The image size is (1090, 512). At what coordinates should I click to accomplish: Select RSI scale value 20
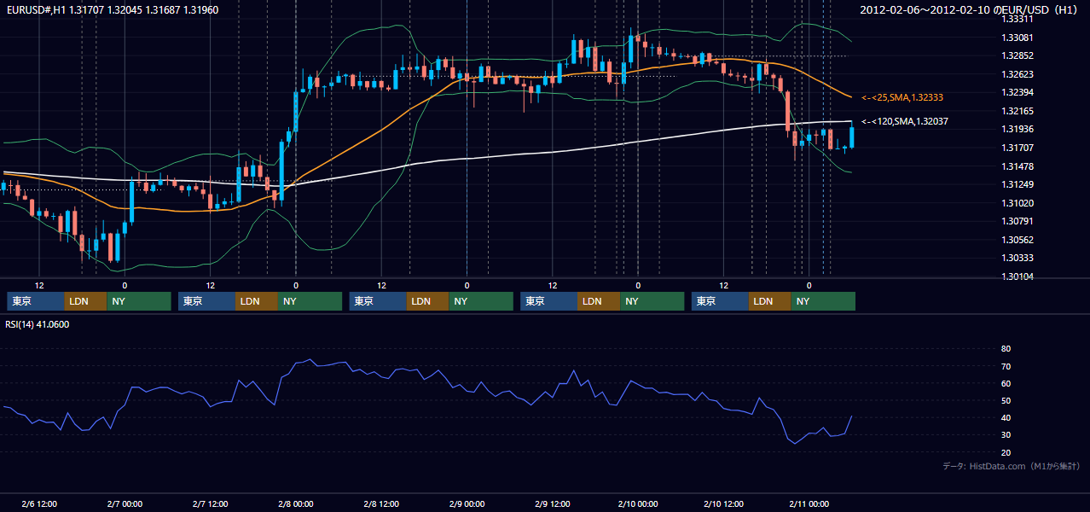(x=1006, y=452)
